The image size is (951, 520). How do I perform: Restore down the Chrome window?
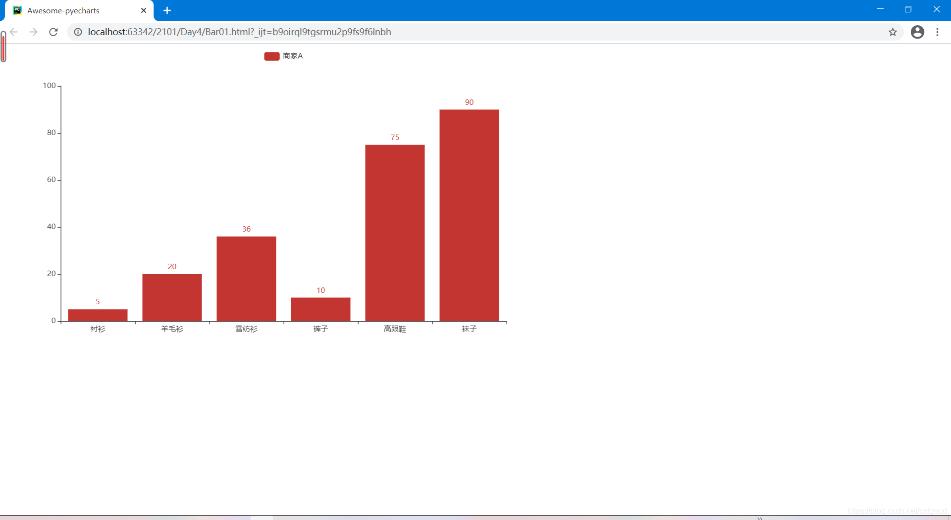click(x=908, y=9)
